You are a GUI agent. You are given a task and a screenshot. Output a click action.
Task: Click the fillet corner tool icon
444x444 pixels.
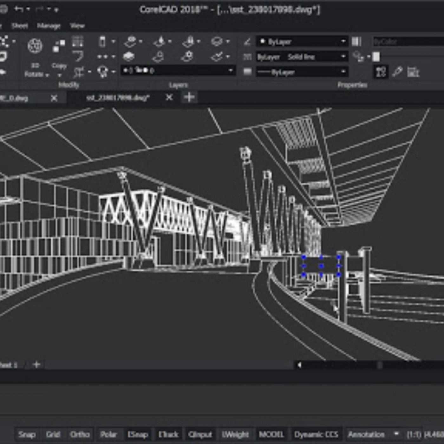point(78,56)
